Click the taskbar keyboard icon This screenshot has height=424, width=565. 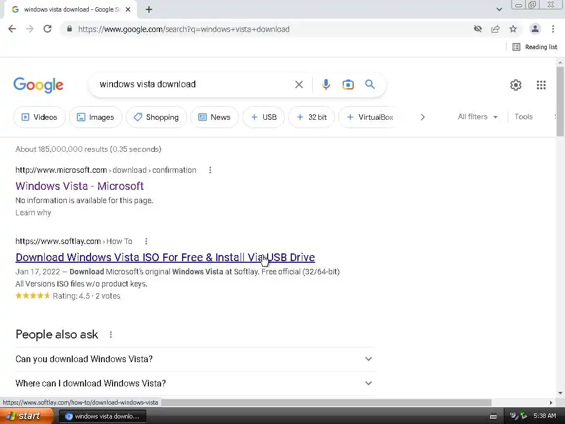[493, 416]
